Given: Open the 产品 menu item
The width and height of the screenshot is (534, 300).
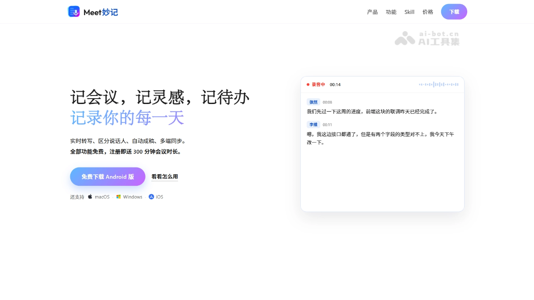Looking at the screenshot, I should click(x=372, y=12).
